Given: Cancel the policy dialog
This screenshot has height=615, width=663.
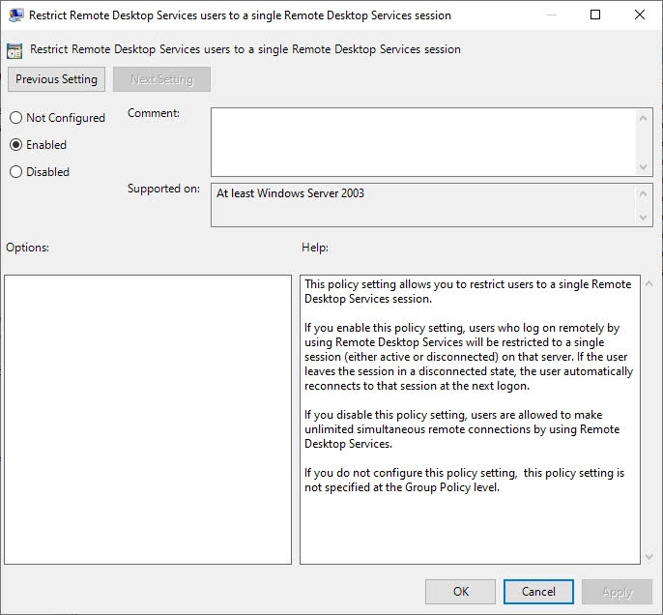Looking at the screenshot, I should click(538, 592).
